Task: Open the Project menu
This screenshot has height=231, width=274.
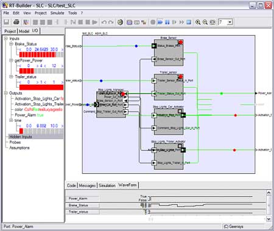Action: click(41, 13)
